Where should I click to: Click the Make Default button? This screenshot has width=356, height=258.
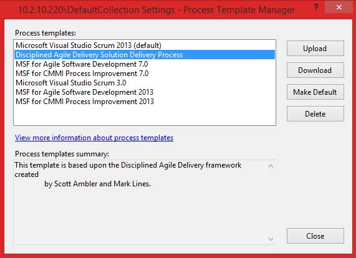click(x=315, y=92)
